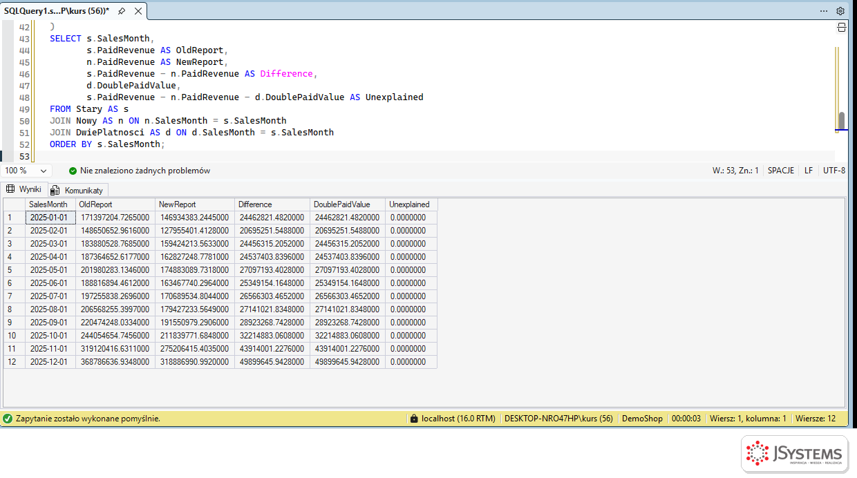The width and height of the screenshot is (857, 478).
Task: Click the Unexplained cell in row 6
Action: [411, 283]
